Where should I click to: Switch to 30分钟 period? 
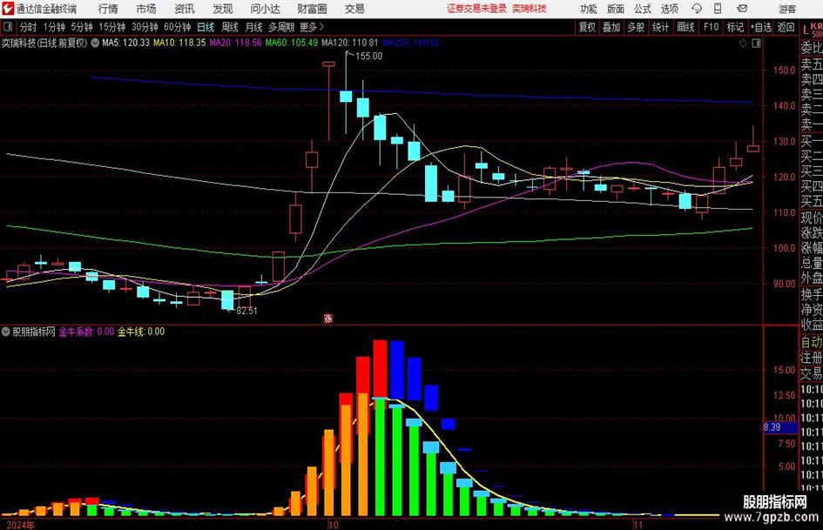(145, 27)
